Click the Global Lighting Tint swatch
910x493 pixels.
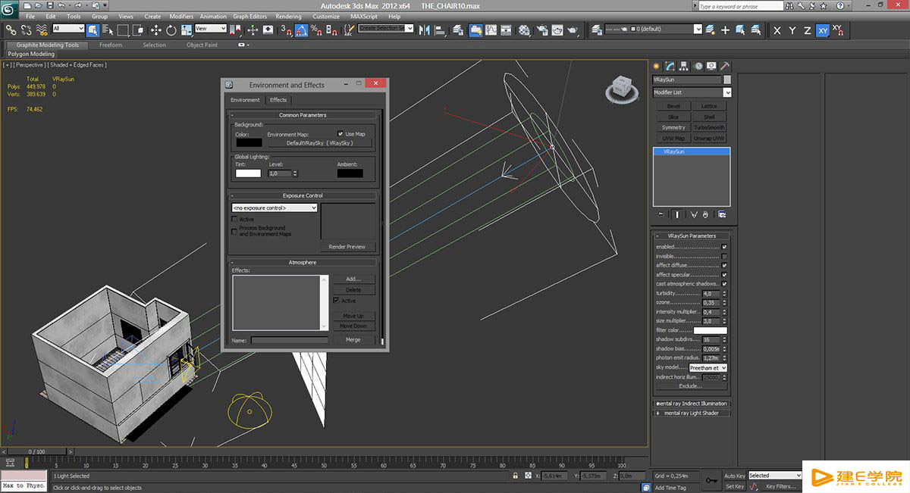(248, 173)
